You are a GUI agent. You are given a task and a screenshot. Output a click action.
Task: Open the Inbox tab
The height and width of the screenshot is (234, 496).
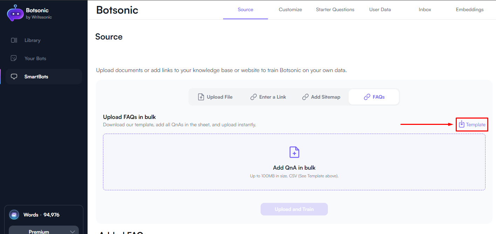tap(425, 9)
